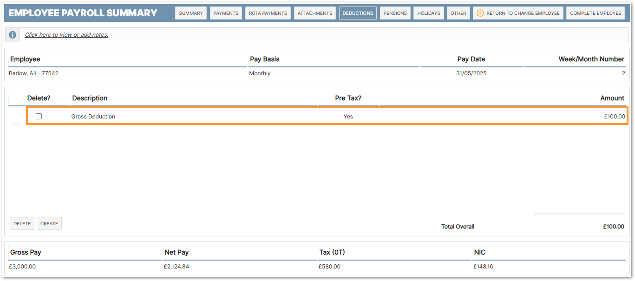This screenshot has width=635, height=281.
Task: Click the £100.00 amount in Gross Deduction row
Action: point(614,117)
